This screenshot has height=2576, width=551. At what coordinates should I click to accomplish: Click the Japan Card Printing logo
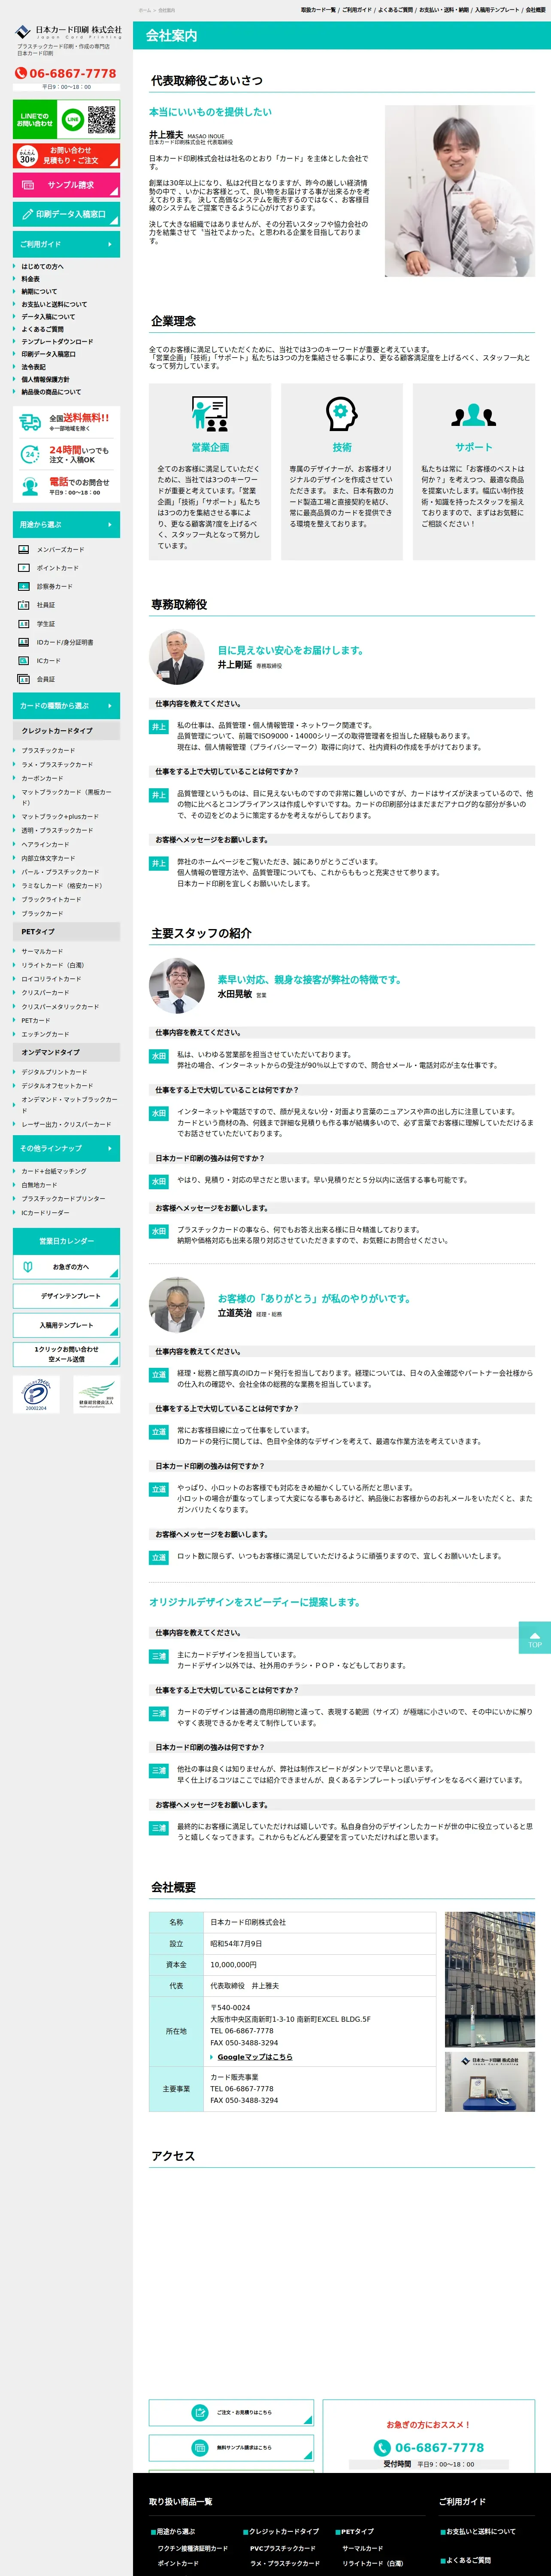pyautogui.click(x=68, y=33)
